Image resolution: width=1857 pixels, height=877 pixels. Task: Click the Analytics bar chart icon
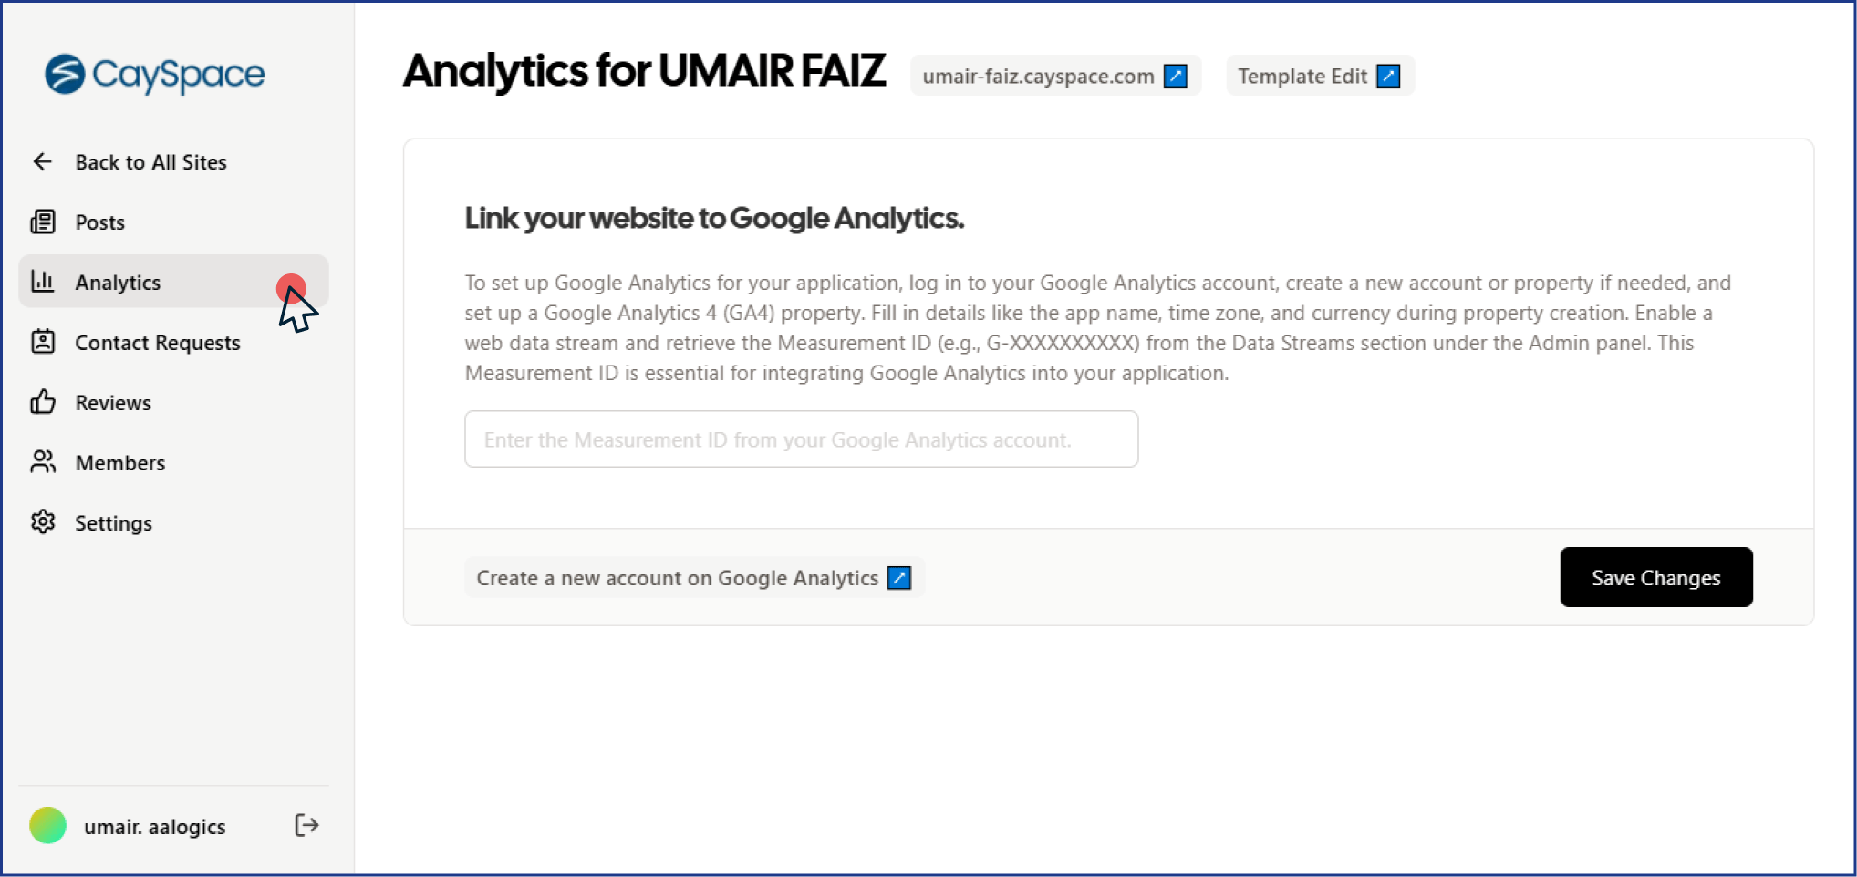tap(43, 281)
